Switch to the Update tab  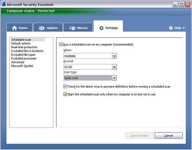tap(48, 27)
